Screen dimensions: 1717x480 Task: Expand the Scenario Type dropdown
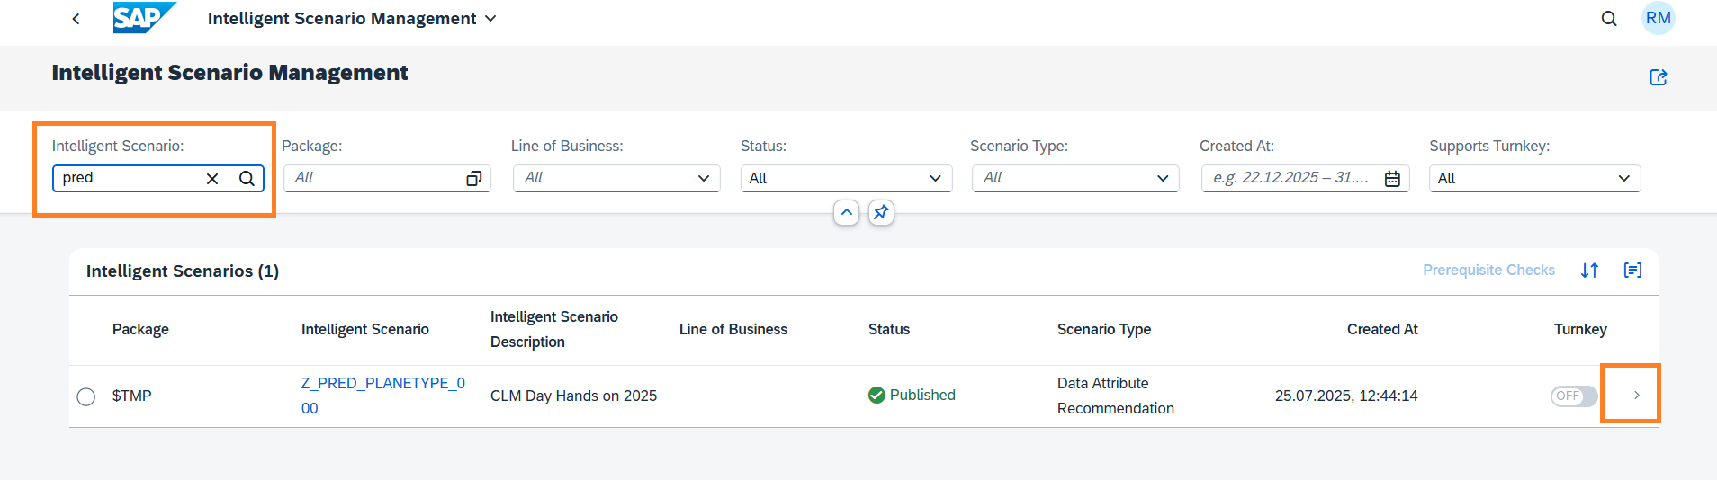tap(1163, 179)
